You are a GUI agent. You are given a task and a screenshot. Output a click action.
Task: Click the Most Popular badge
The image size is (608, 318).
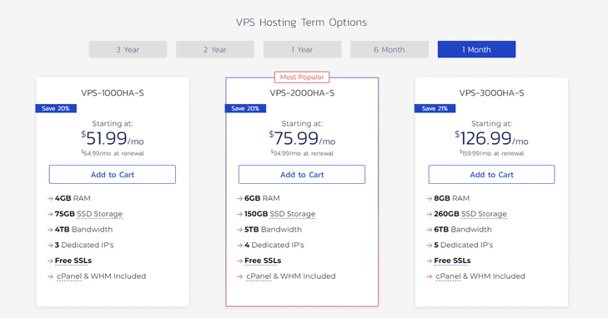click(x=302, y=77)
